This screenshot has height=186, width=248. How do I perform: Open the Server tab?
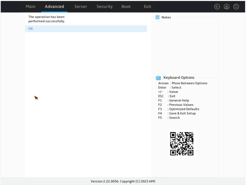tap(81, 6)
